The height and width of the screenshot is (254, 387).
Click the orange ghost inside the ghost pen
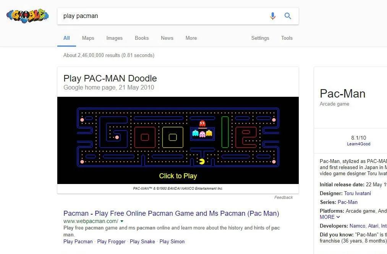(x=209, y=133)
